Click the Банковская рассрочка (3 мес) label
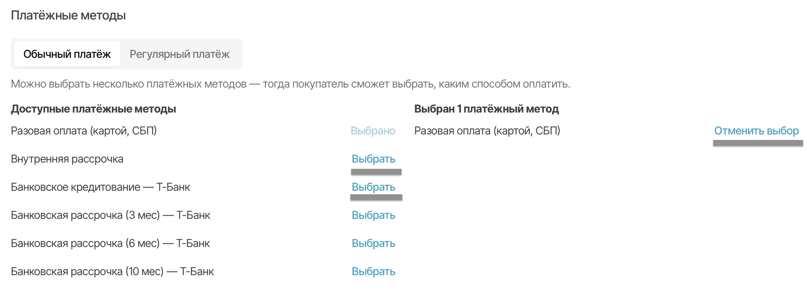The height and width of the screenshot is (290, 807). 111,215
